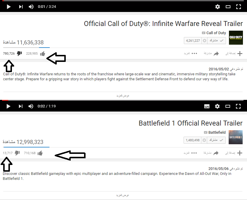Expand description of Call of Duty trailer
Viewport: 247px width, 200px height.
(x=123, y=96)
